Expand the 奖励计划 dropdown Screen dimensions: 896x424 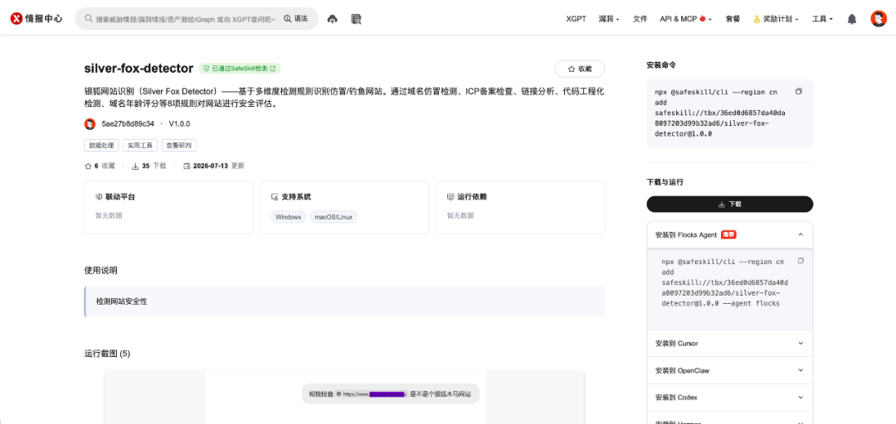pos(776,19)
